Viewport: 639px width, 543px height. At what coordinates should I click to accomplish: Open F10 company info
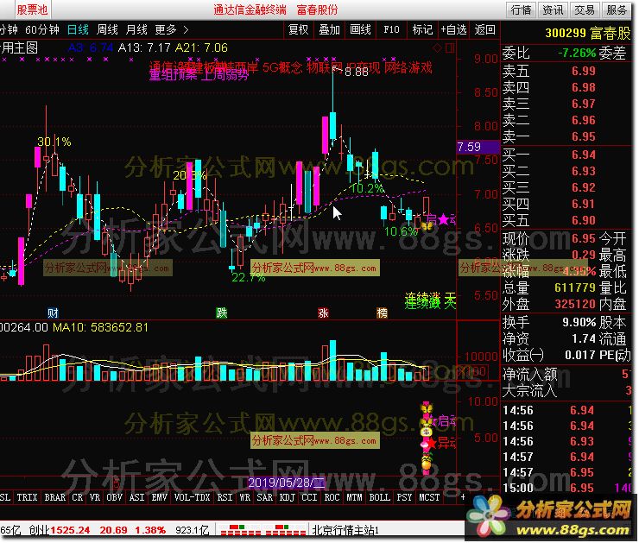tap(391, 29)
